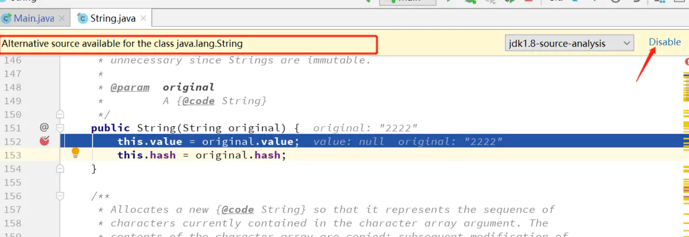689x237 pixels.
Task: Collapse the Javadoc comment starting on line 156
Action: [60, 196]
